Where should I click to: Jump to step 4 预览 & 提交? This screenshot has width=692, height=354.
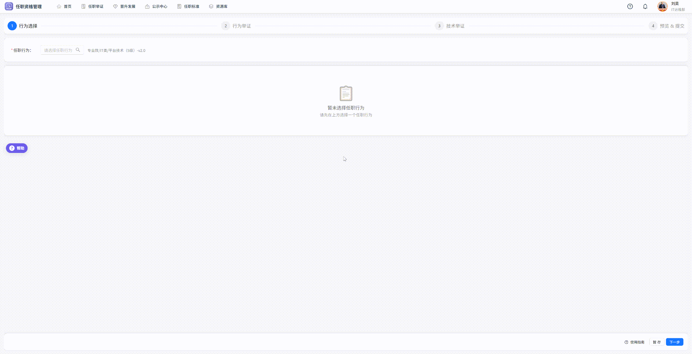point(667,26)
